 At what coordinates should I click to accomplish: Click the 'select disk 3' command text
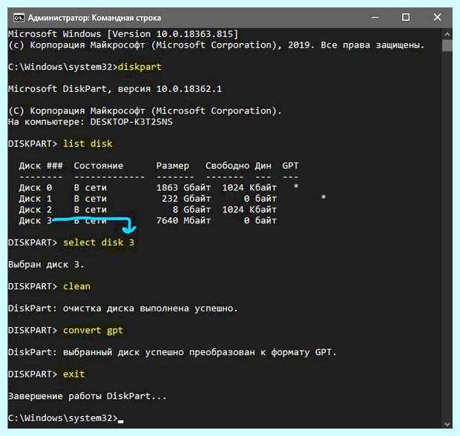[x=99, y=242]
